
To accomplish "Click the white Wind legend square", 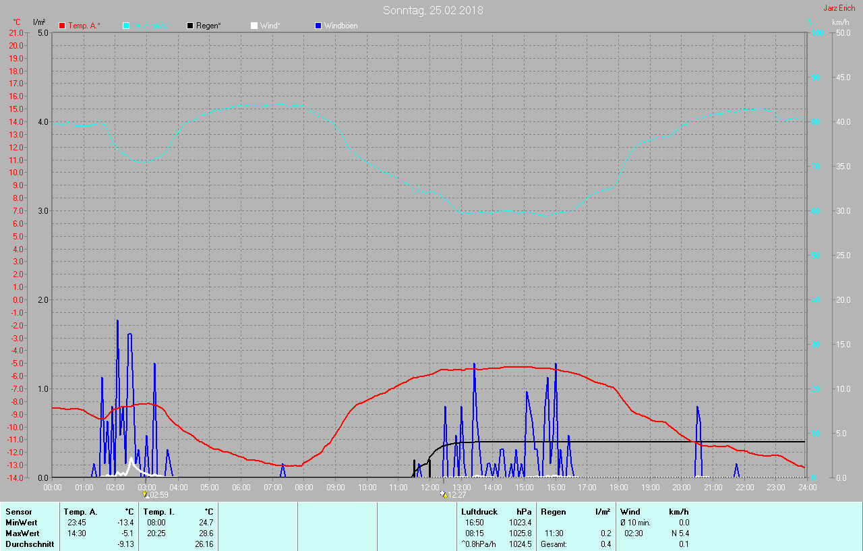I will 254,26.
